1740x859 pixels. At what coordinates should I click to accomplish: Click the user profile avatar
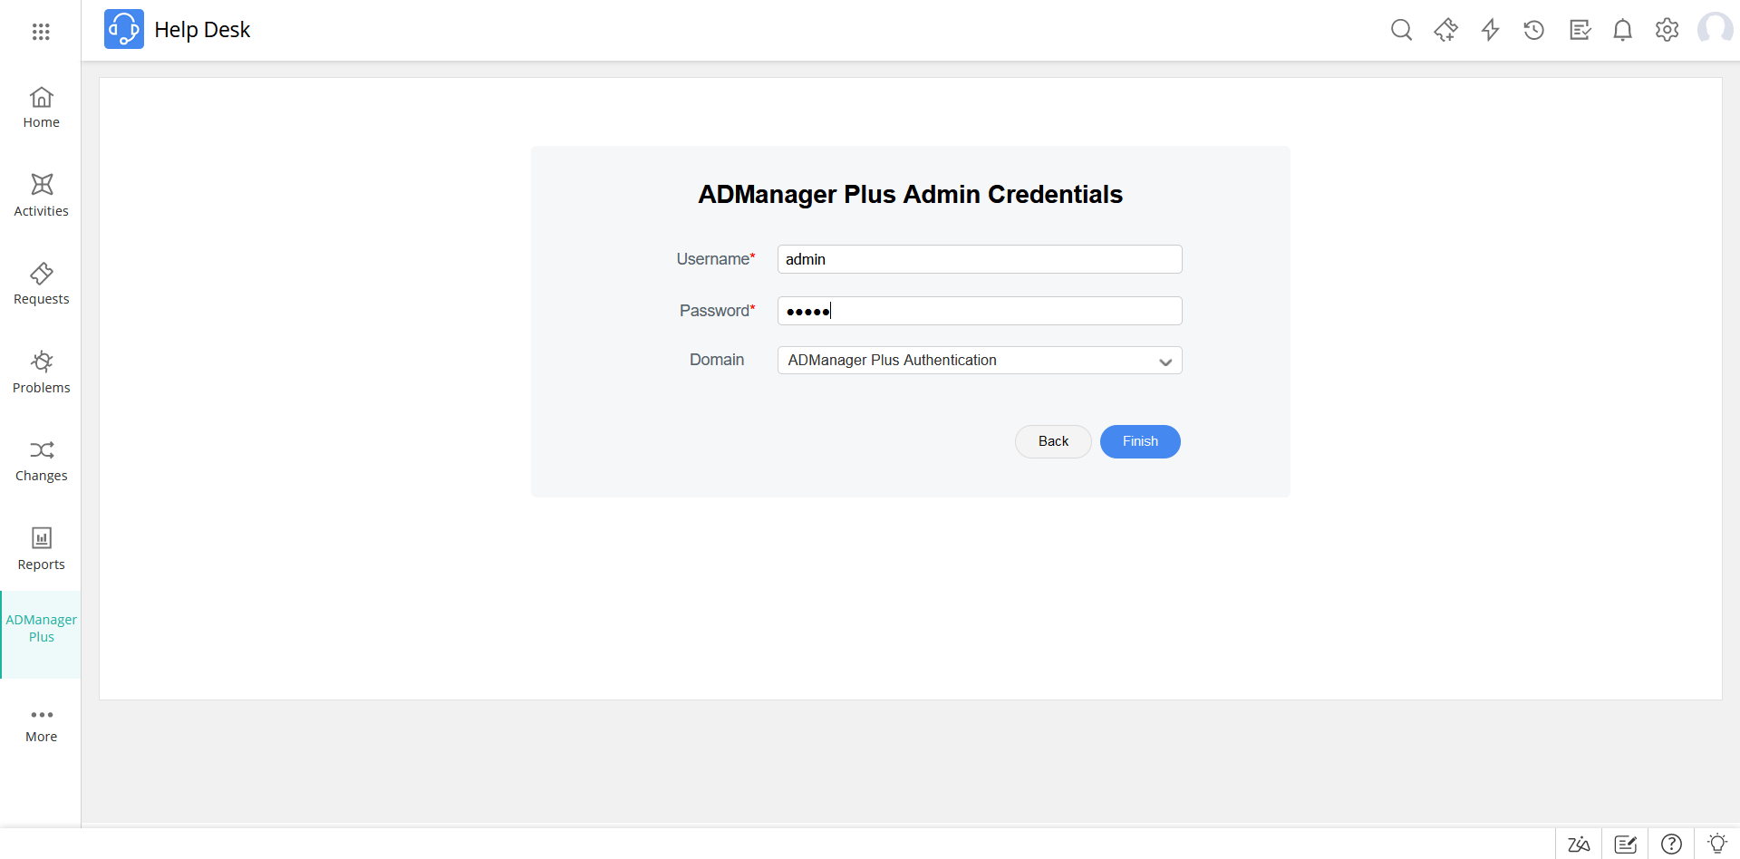point(1715,29)
